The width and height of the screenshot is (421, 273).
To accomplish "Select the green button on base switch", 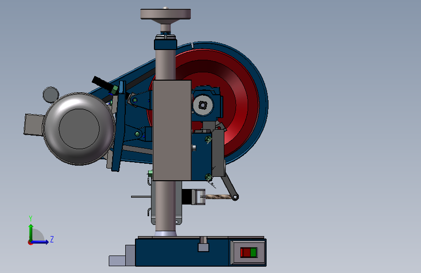I will [253, 253].
